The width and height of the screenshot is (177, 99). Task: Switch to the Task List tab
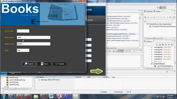[x=148, y=11]
